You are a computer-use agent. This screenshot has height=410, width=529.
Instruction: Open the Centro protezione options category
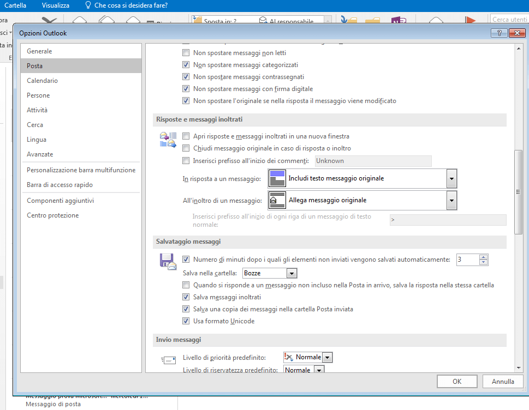pos(53,215)
